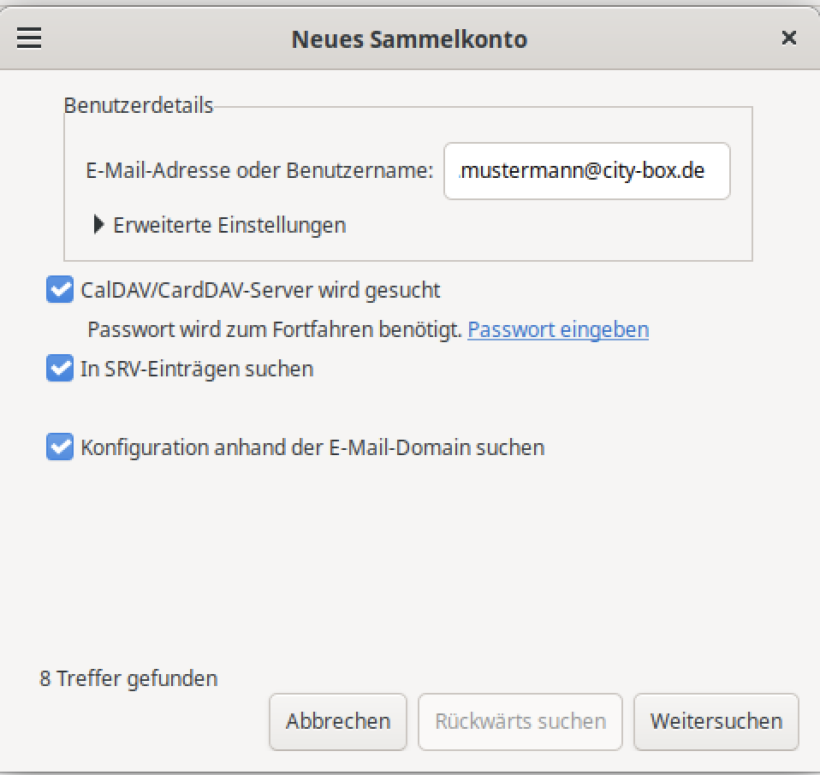Click the Rückwärts suchen button

(520, 721)
